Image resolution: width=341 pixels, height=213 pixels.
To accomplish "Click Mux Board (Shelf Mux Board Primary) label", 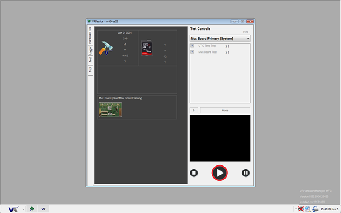I will 120,98.
